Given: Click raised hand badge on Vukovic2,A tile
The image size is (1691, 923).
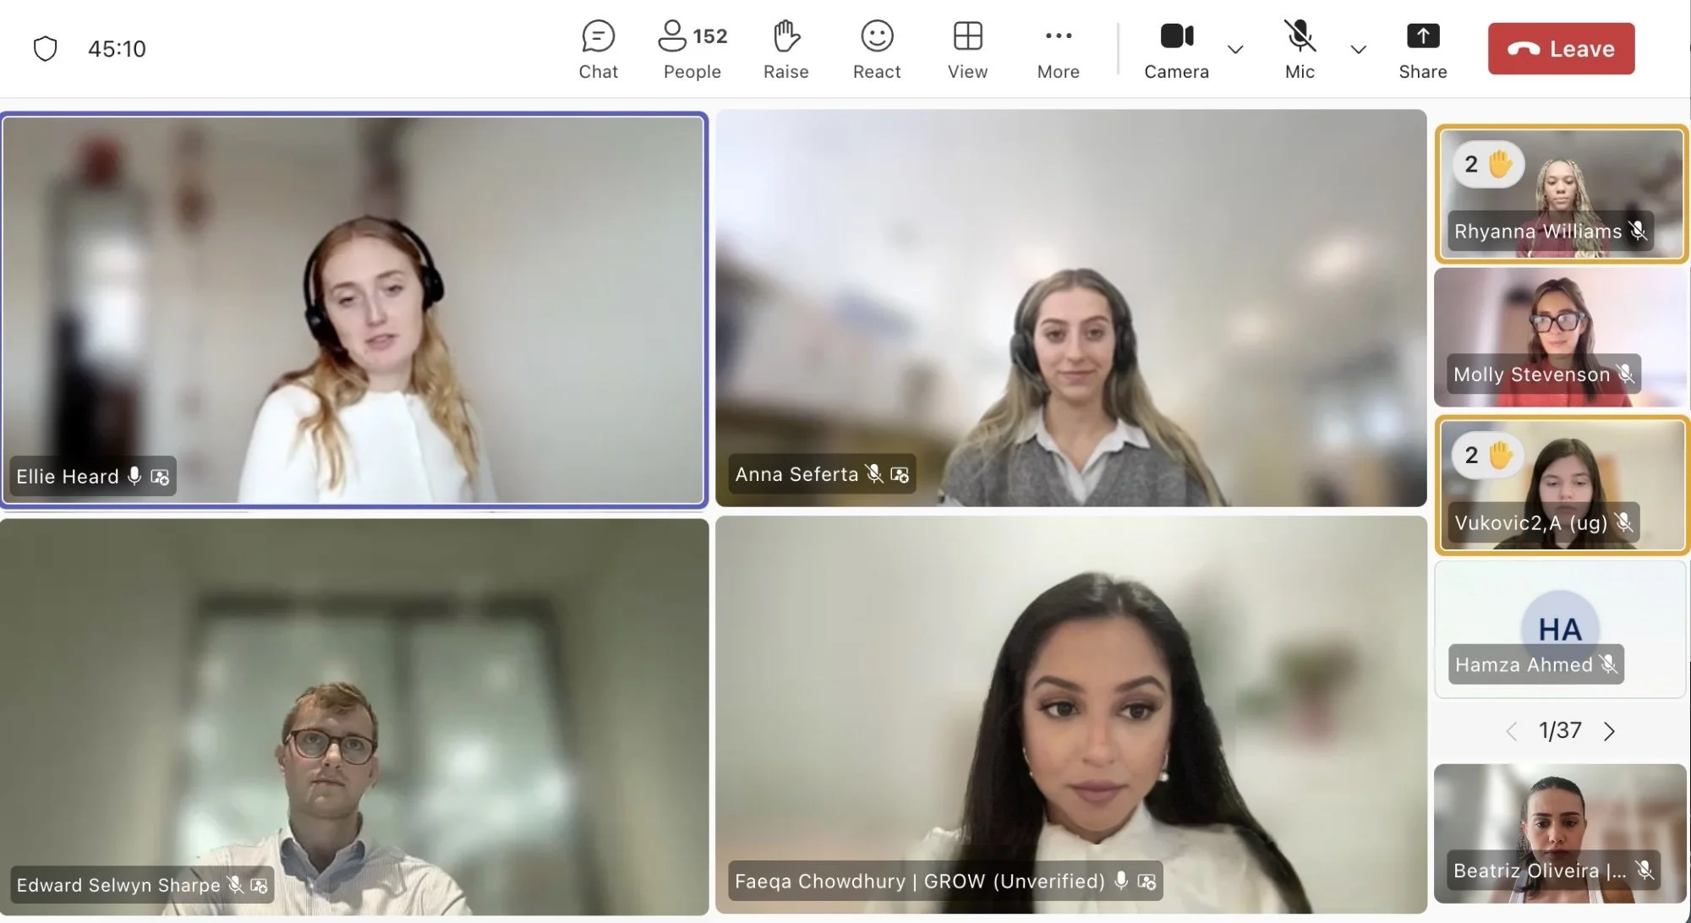Looking at the screenshot, I should (1489, 456).
